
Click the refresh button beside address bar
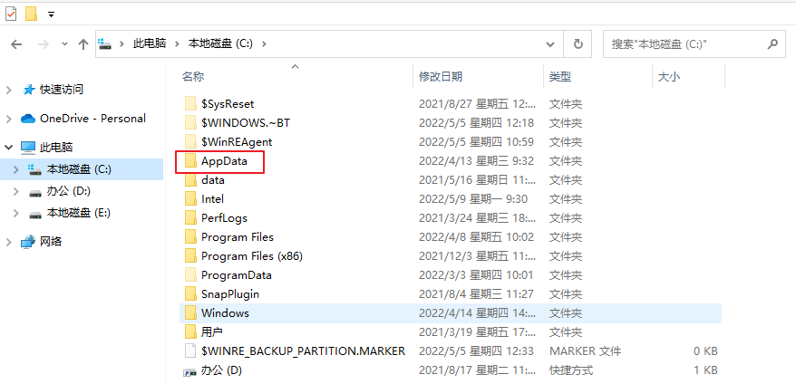pyautogui.click(x=578, y=43)
